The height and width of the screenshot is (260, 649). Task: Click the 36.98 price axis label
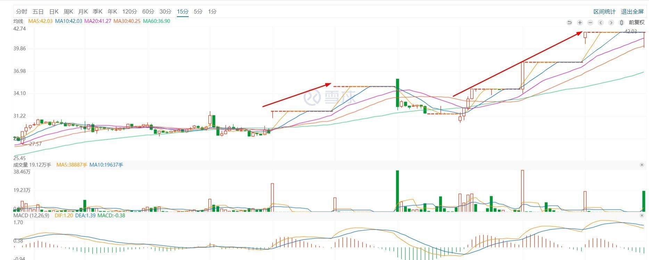(x=20, y=71)
